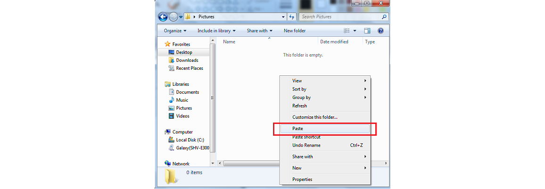The image size is (545, 189).
Task: Open New submenu in context menu
Action: pyautogui.click(x=325, y=168)
